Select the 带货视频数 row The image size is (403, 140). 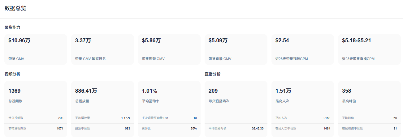point(36,118)
